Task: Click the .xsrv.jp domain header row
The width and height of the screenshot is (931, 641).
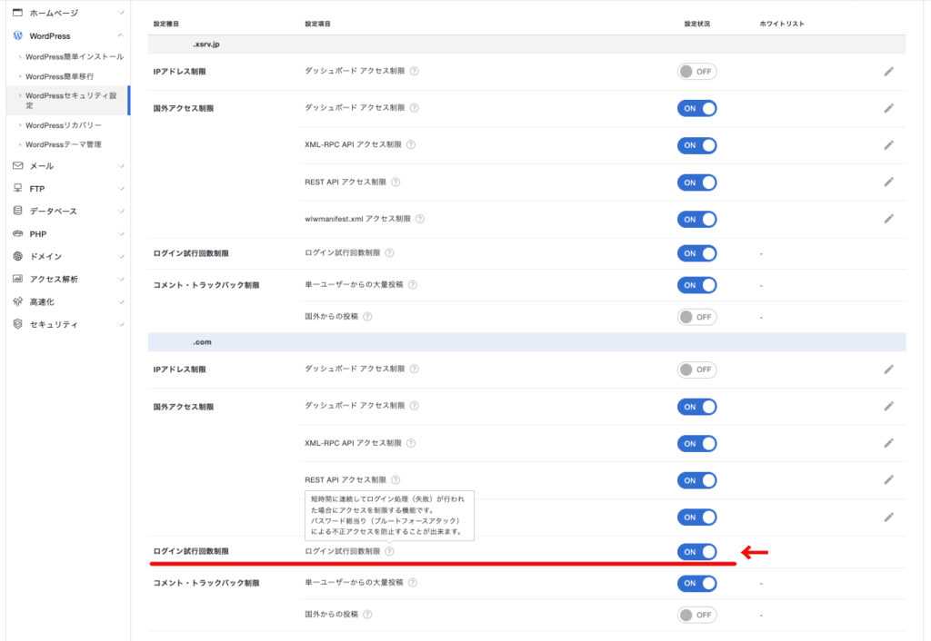Action: [526, 44]
